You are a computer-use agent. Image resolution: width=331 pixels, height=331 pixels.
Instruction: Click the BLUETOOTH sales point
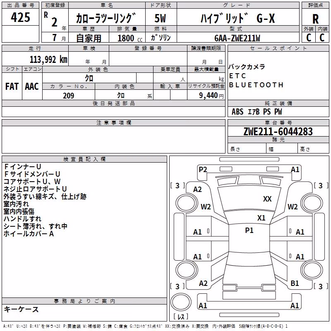256,85
